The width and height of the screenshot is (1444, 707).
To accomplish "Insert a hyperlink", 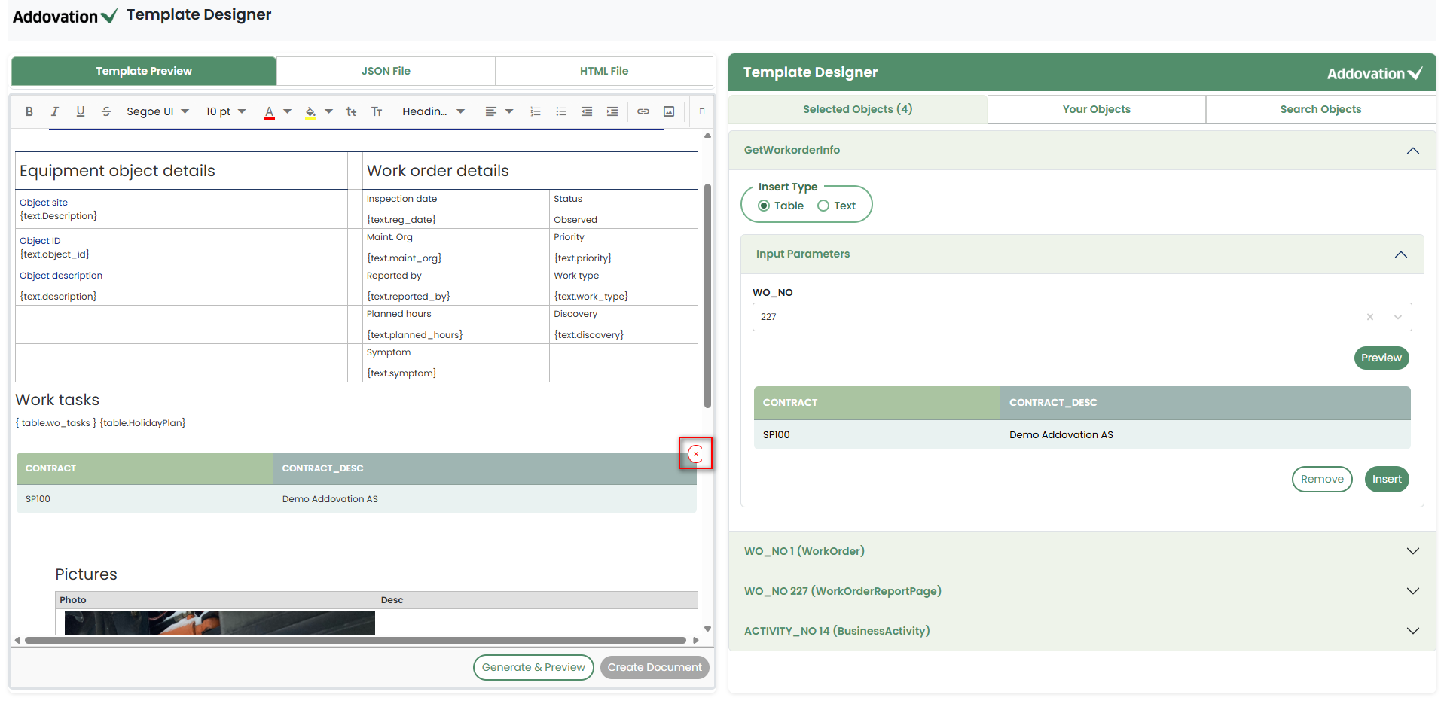I will (x=643, y=111).
